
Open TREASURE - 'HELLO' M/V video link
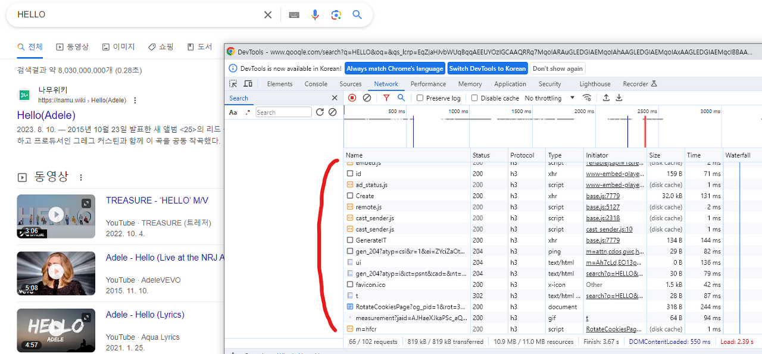click(157, 201)
